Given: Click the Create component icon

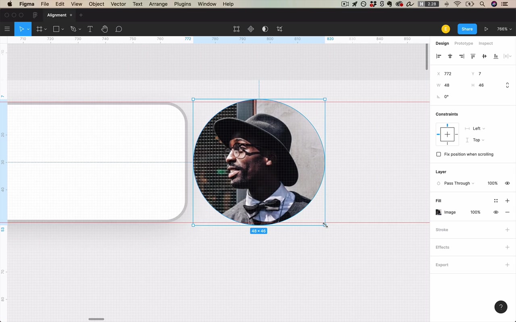Looking at the screenshot, I should point(251,29).
